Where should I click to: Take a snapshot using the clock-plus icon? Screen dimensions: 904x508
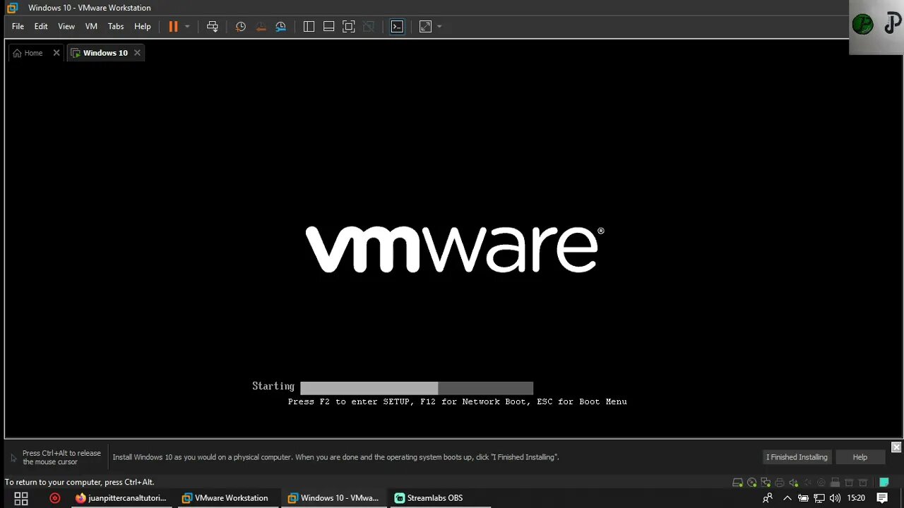pos(241,26)
